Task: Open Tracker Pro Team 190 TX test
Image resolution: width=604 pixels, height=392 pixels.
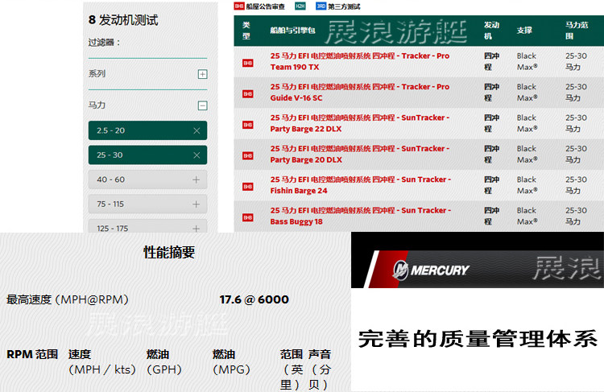Action: click(360, 62)
